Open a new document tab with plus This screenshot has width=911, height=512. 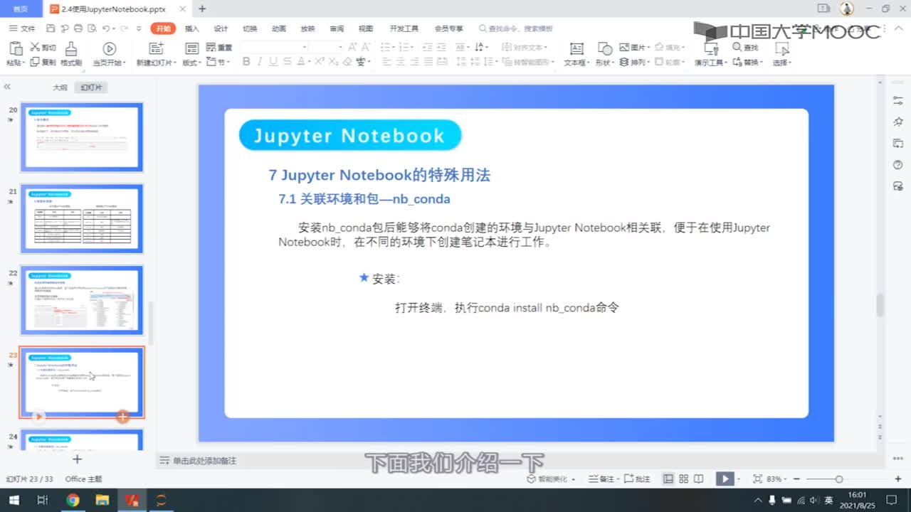(x=202, y=9)
